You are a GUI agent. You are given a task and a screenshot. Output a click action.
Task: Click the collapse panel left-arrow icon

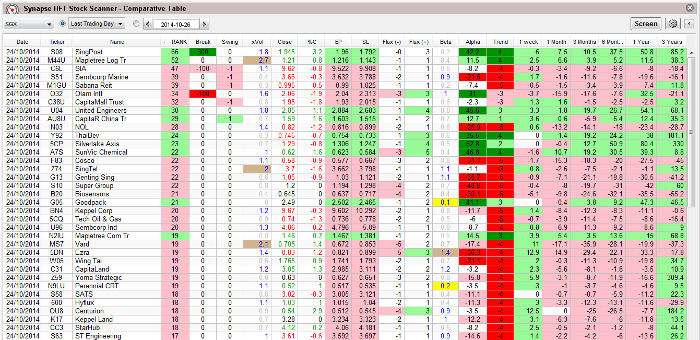[689, 24]
